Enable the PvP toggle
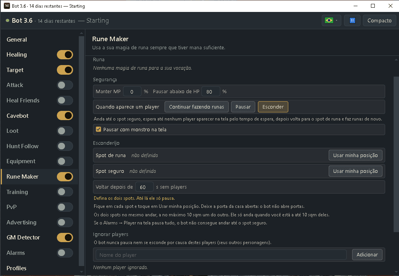399x276 pixels. [65, 207]
